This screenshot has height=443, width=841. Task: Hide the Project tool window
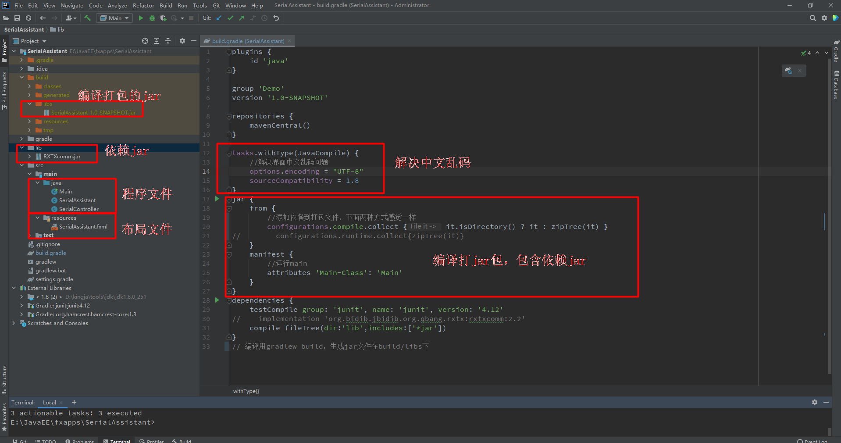tap(194, 41)
